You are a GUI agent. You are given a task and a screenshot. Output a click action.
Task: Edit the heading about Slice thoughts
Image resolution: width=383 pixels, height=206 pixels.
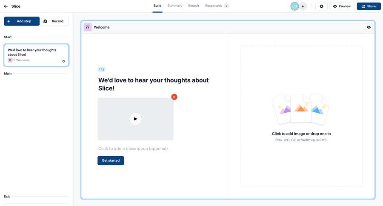(153, 84)
